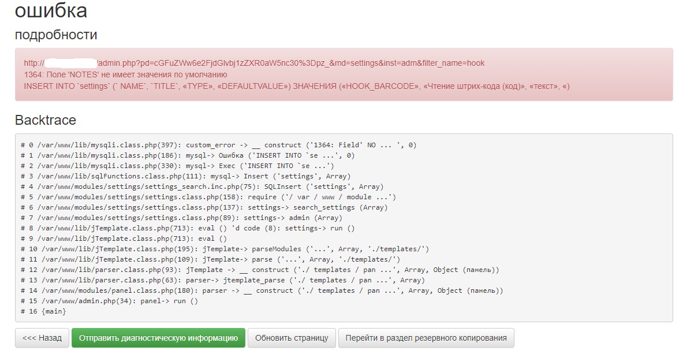This screenshot has height=354, width=698.
Task: Select backtrace line # 3 sqlFunctions.class.php(111)
Action: 185,176
